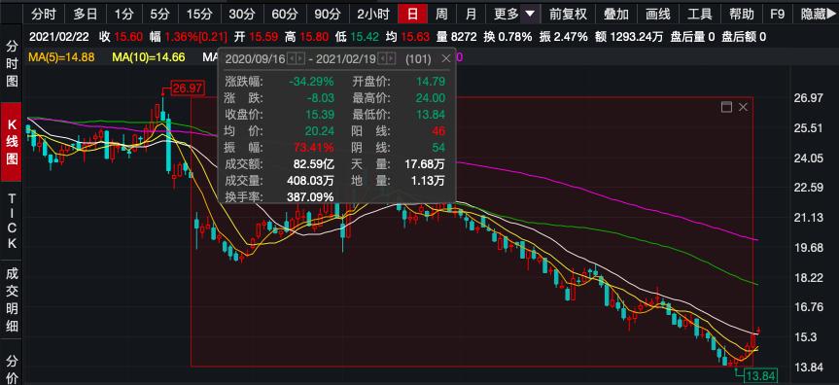Step start date back one day
The image size is (839, 385).
pyautogui.click(x=293, y=58)
